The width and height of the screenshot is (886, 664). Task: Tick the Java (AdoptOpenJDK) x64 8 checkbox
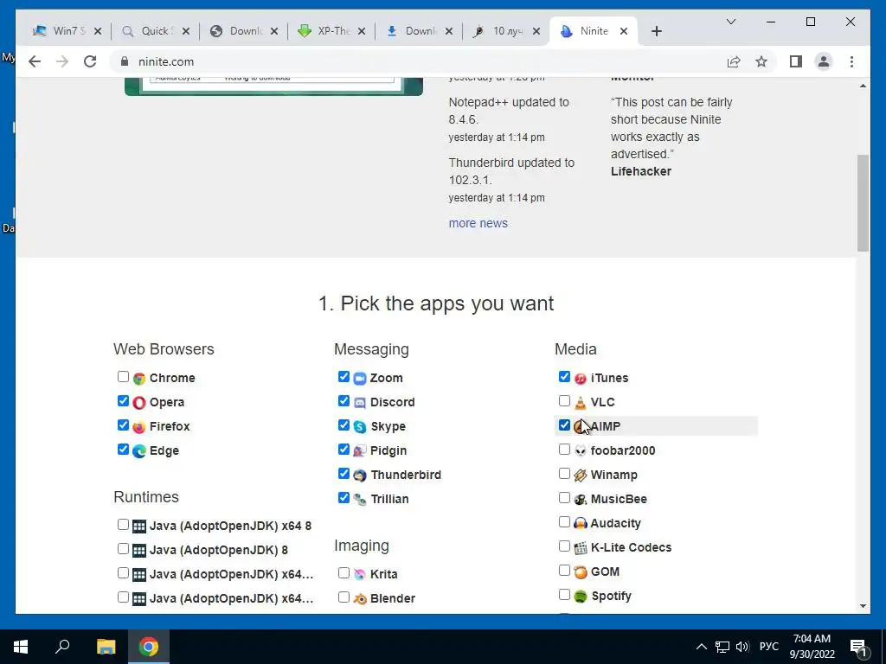tap(123, 525)
